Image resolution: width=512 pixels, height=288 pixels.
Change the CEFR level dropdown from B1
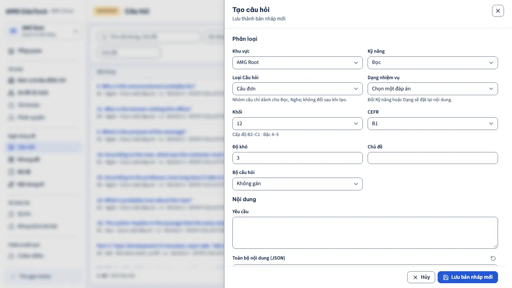click(432, 124)
